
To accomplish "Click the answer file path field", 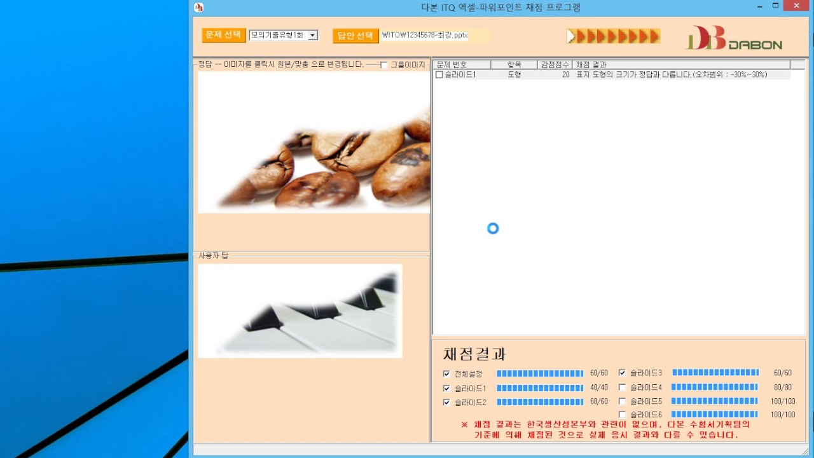I will point(435,36).
